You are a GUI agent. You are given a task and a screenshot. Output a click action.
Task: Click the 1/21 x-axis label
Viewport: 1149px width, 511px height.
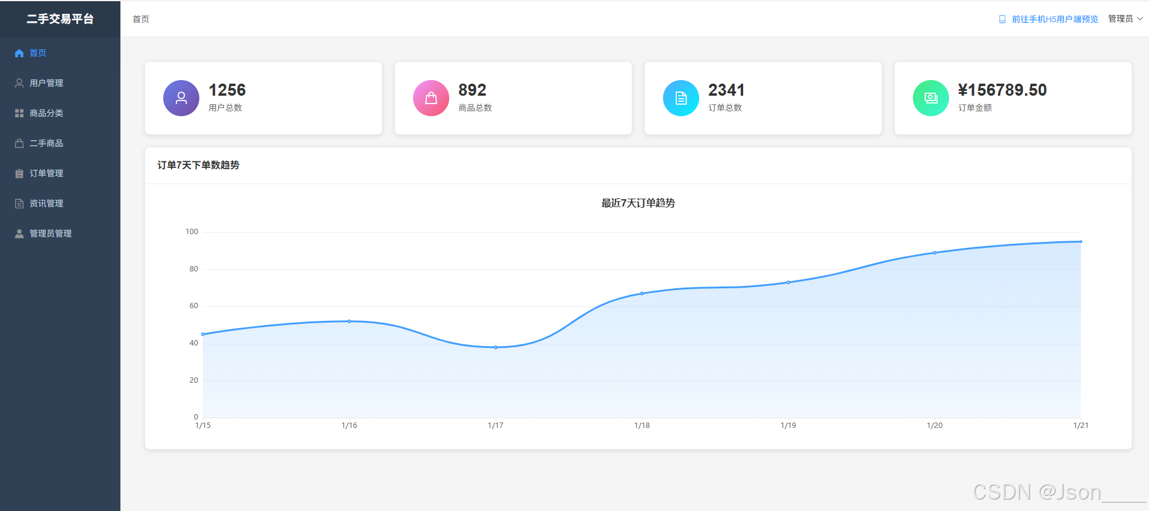tap(1081, 426)
